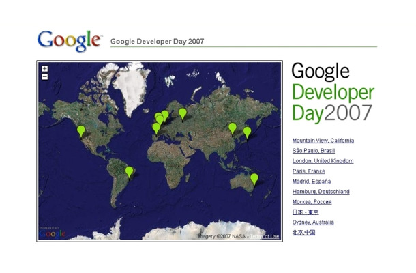Open the Madrid, España link
Image resolution: width=416 pixels, height=273 pixels.
312,182
